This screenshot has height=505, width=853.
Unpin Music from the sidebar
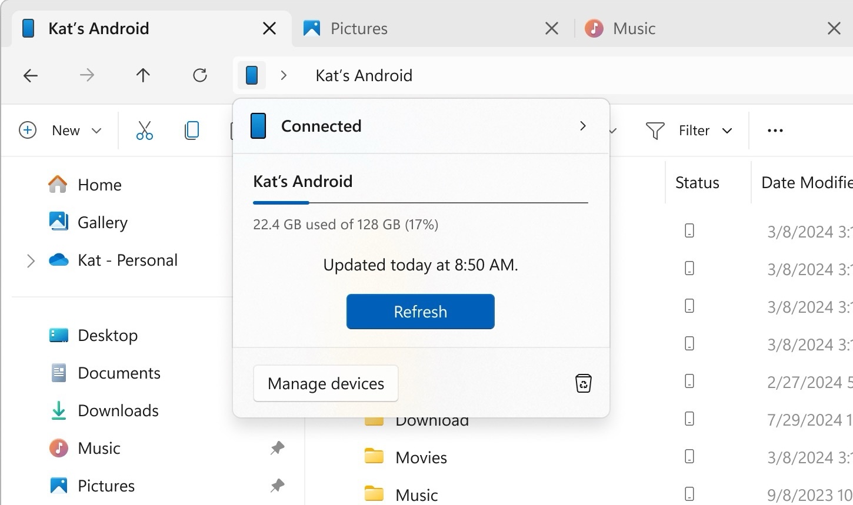(x=277, y=448)
